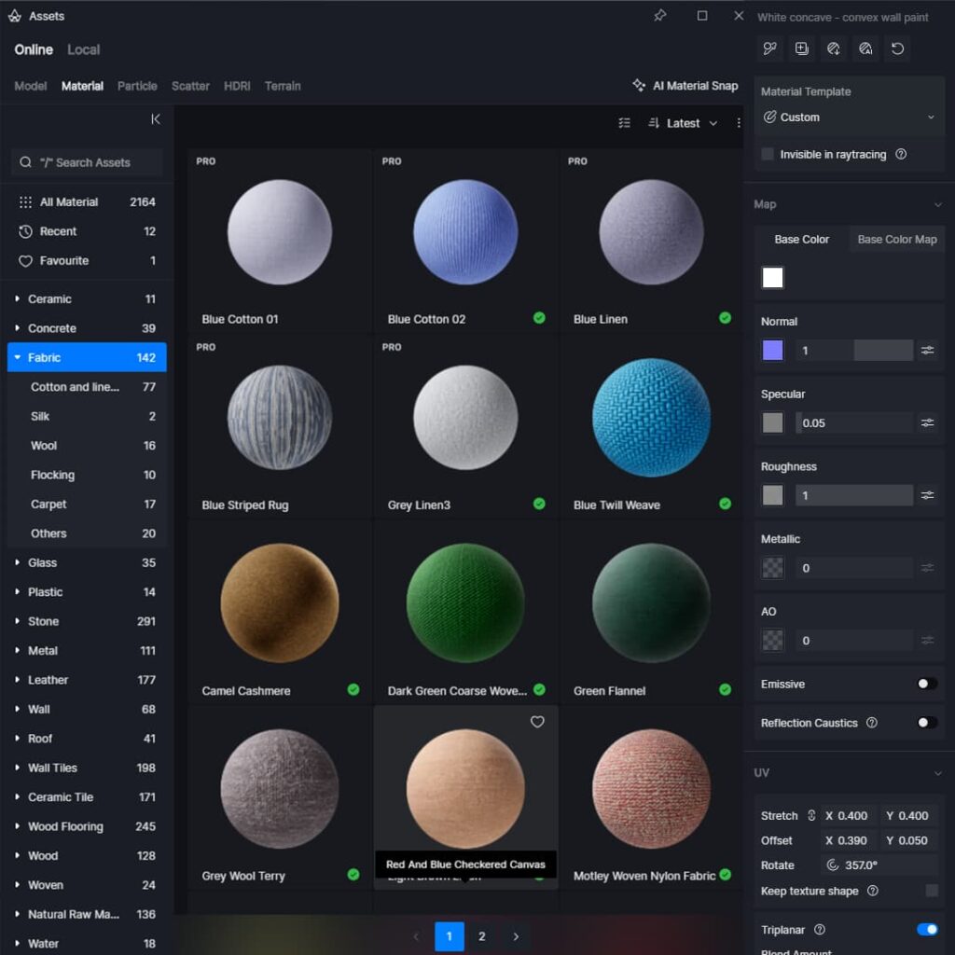955x955 pixels.
Task: Click the AI Material Snap icon
Action: point(639,86)
